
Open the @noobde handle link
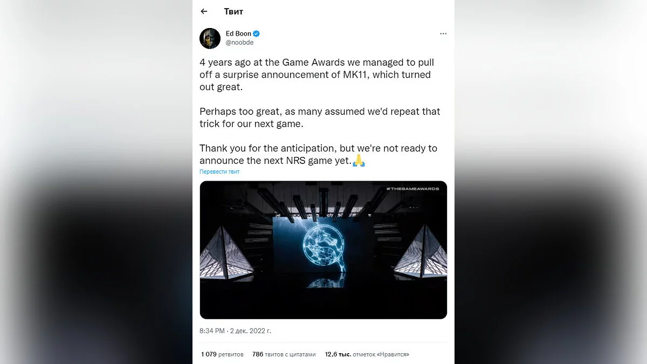[239, 43]
